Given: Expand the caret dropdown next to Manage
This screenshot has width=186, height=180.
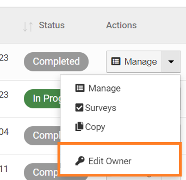Looking at the screenshot, I should (x=171, y=61).
